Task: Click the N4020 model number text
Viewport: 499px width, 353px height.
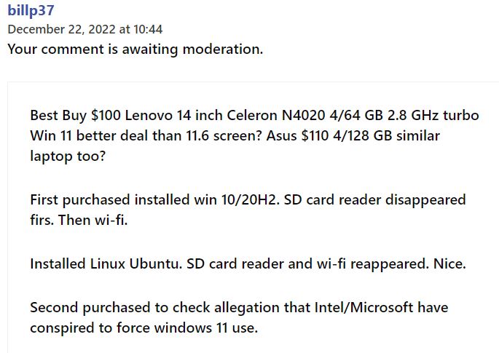Action: pyautogui.click(x=303, y=115)
